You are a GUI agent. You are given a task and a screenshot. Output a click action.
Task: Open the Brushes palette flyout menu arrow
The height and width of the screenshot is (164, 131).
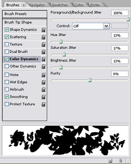24,5
